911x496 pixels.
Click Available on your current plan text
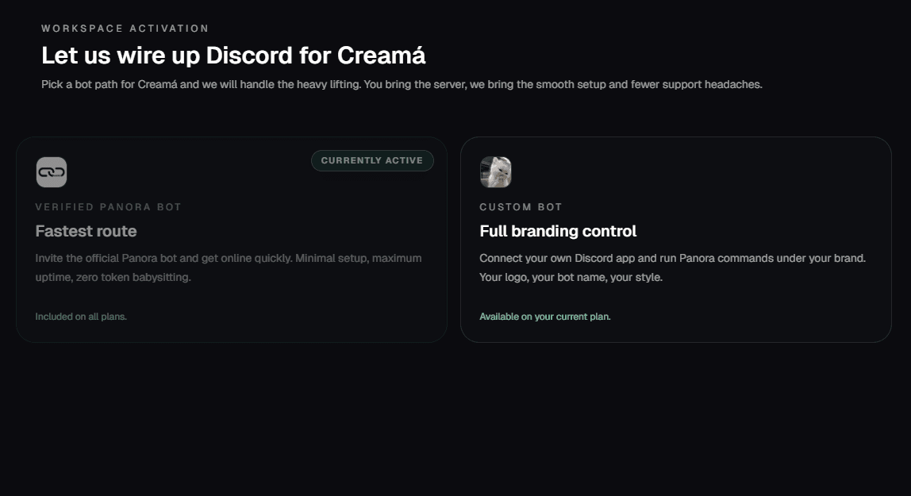click(x=545, y=317)
